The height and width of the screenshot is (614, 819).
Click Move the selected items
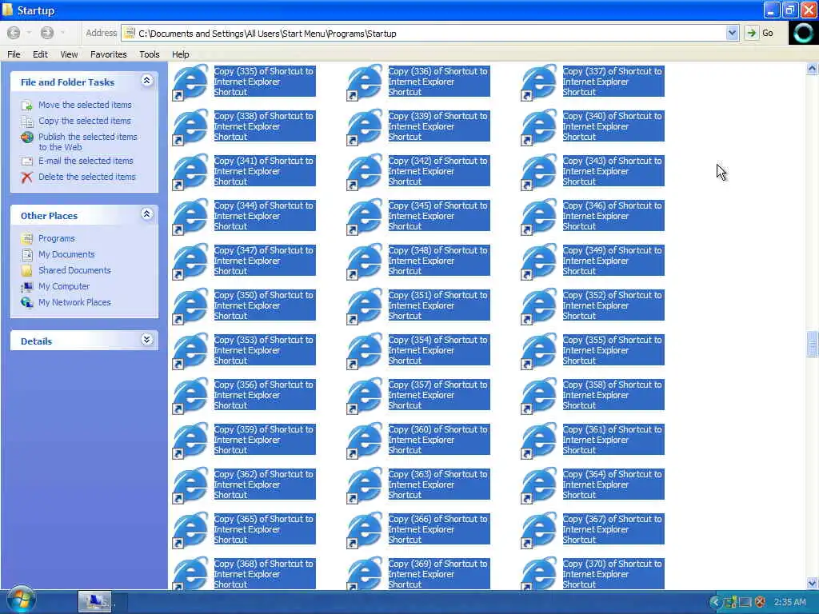coord(85,105)
